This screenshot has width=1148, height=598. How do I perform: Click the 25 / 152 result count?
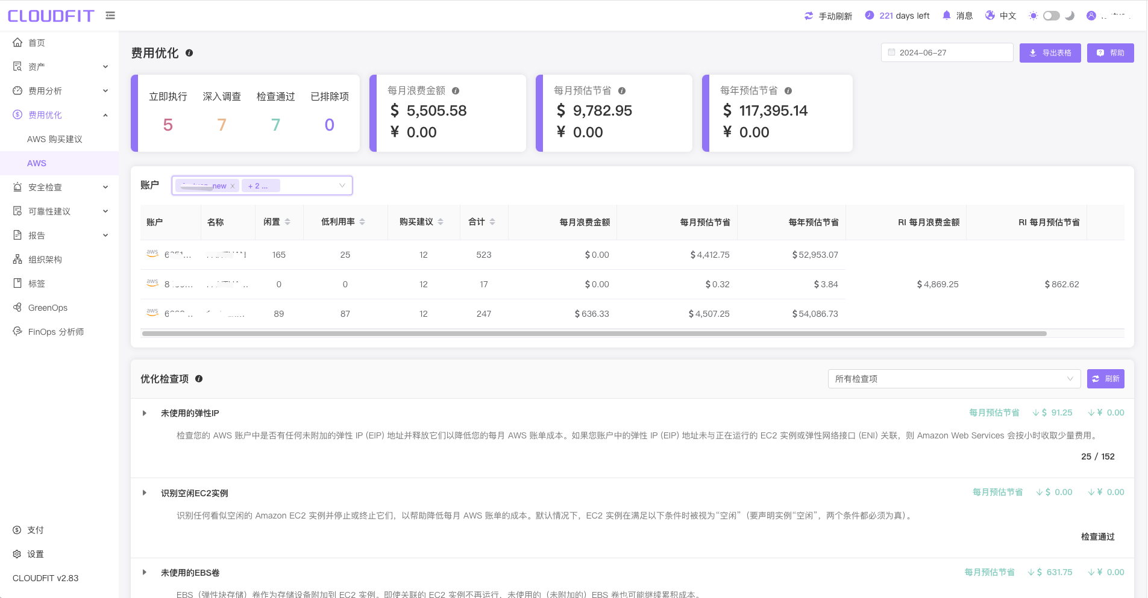click(1098, 456)
